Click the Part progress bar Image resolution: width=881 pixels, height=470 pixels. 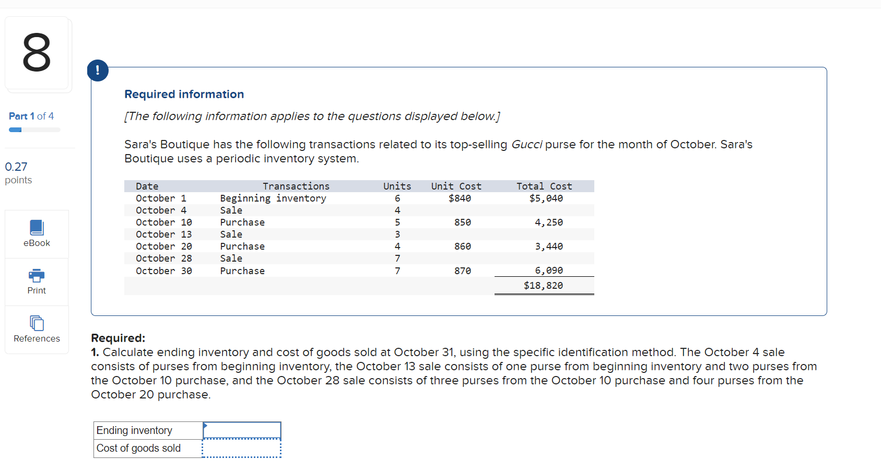(x=34, y=130)
